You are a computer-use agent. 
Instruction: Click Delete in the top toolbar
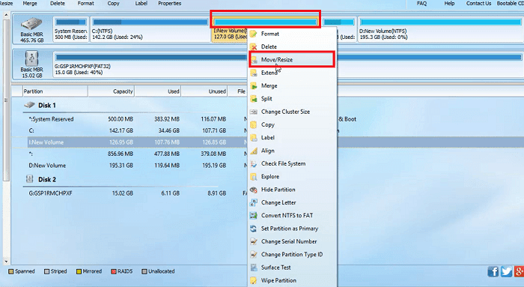[x=58, y=3]
